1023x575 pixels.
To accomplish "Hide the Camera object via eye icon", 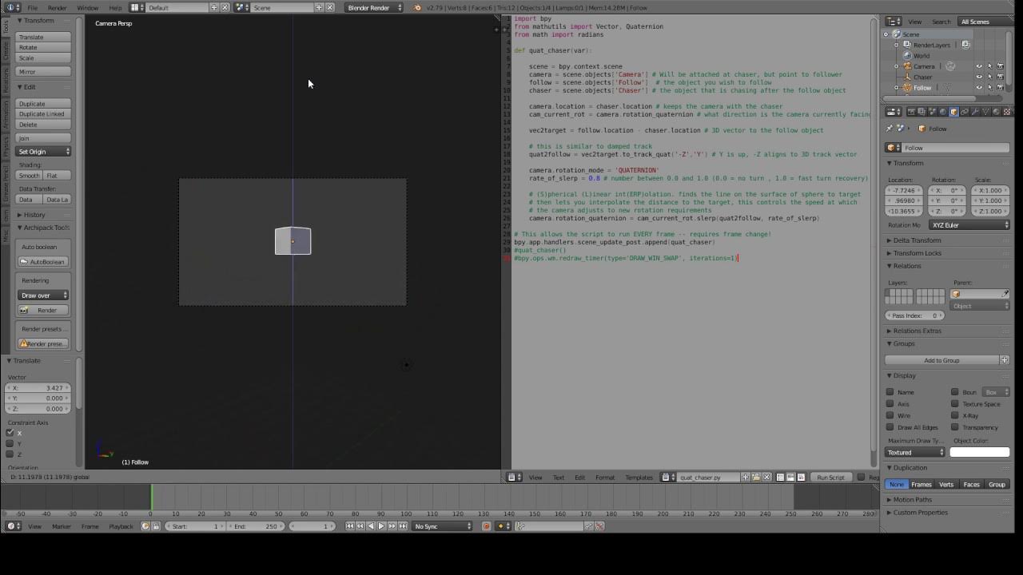I will (x=979, y=66).
